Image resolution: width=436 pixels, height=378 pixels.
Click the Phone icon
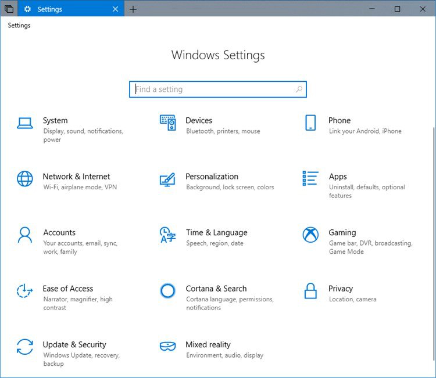click(310, 123)
